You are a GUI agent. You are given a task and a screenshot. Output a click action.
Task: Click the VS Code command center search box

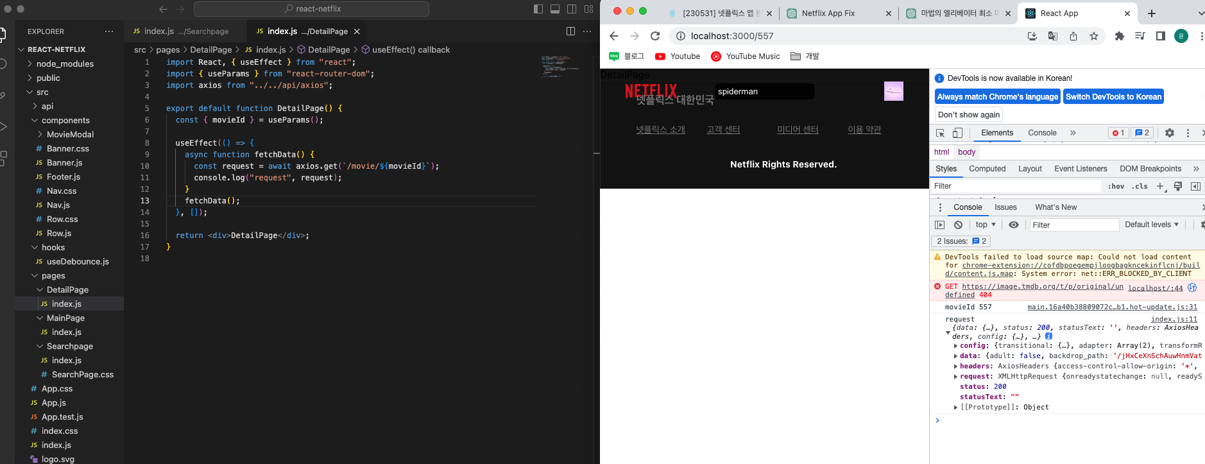[311, 9]
